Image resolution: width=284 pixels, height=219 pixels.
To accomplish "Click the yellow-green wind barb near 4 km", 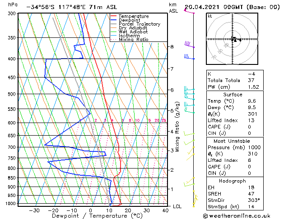I will point(190,134).
